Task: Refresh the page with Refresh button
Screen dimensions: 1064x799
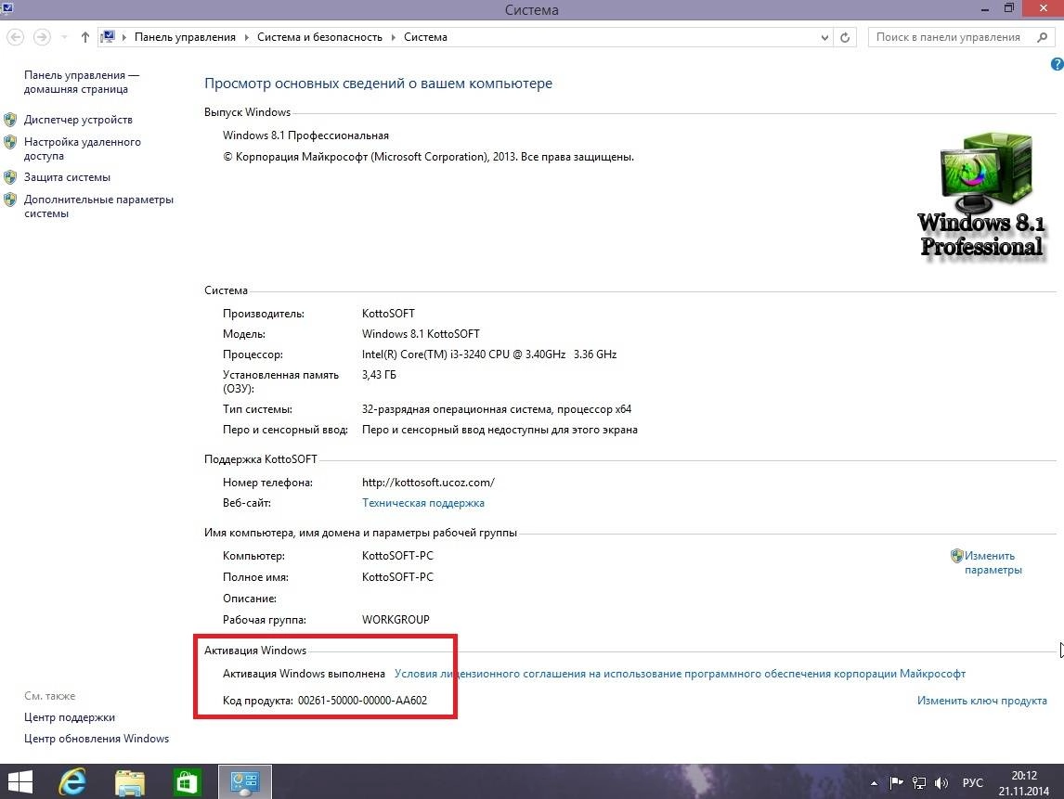Action: pyautogui.click(x=845, y=37)
